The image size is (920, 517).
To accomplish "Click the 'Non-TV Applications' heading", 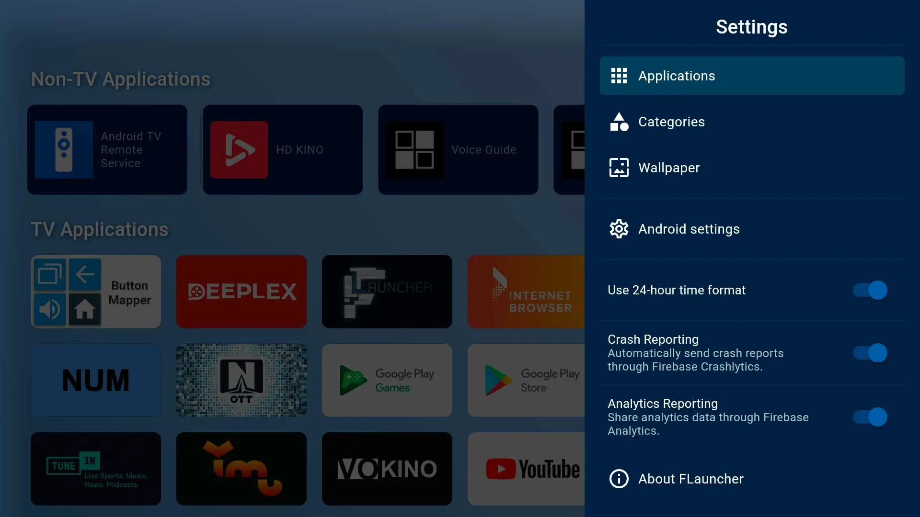I will (x=121, y=79).
